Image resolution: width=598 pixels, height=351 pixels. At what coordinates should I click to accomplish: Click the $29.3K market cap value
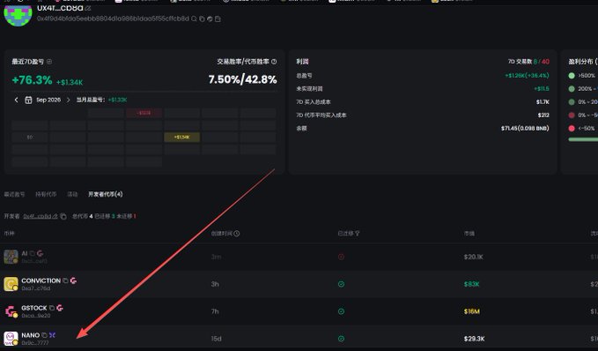click(x=475, y=339)
